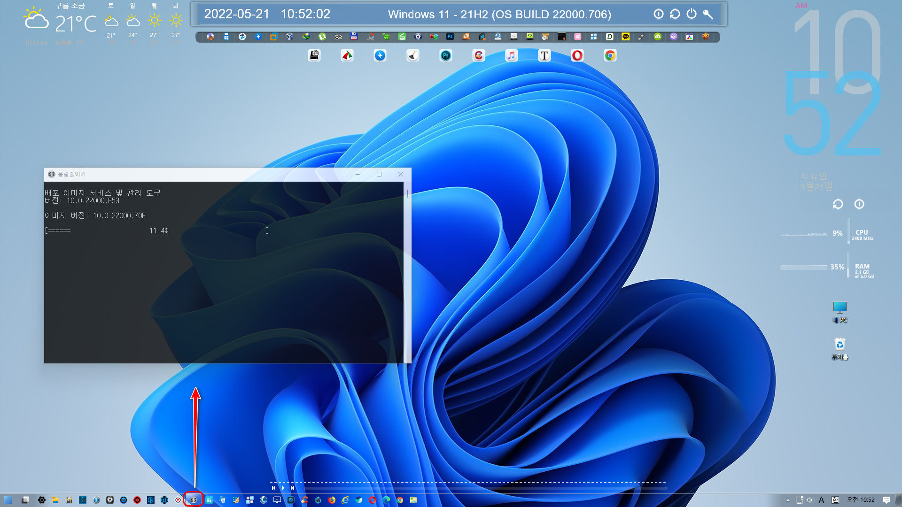The height and width of the screenshot is (507, 902).
Task: Open the disk drive utility dock icon
Action: 314,56
